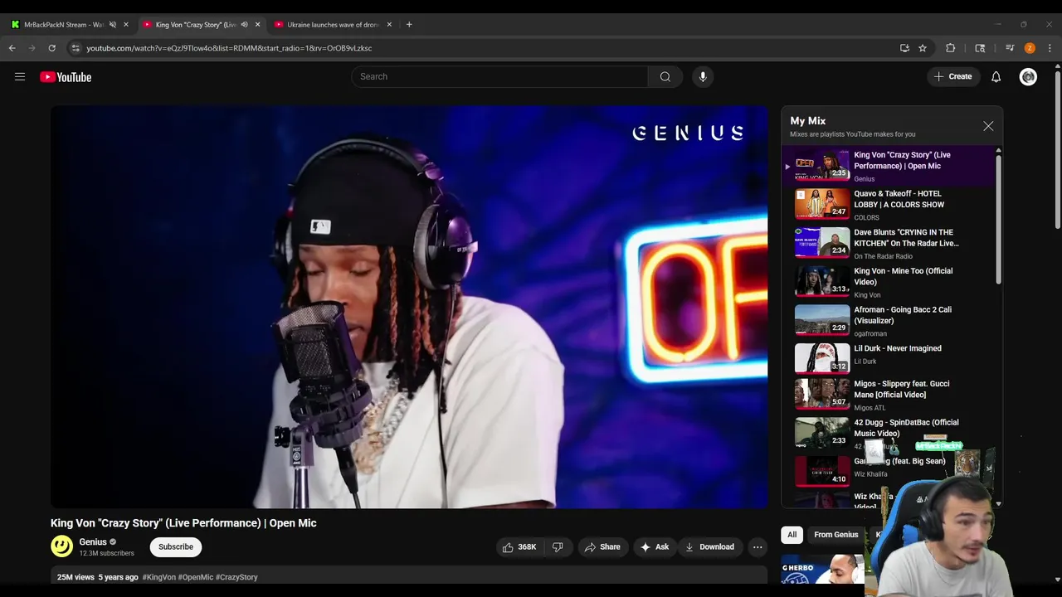Click the address bar URL
Image resolution: width=1062 pixels, height=597 pixels.
(x=229, y=48)
